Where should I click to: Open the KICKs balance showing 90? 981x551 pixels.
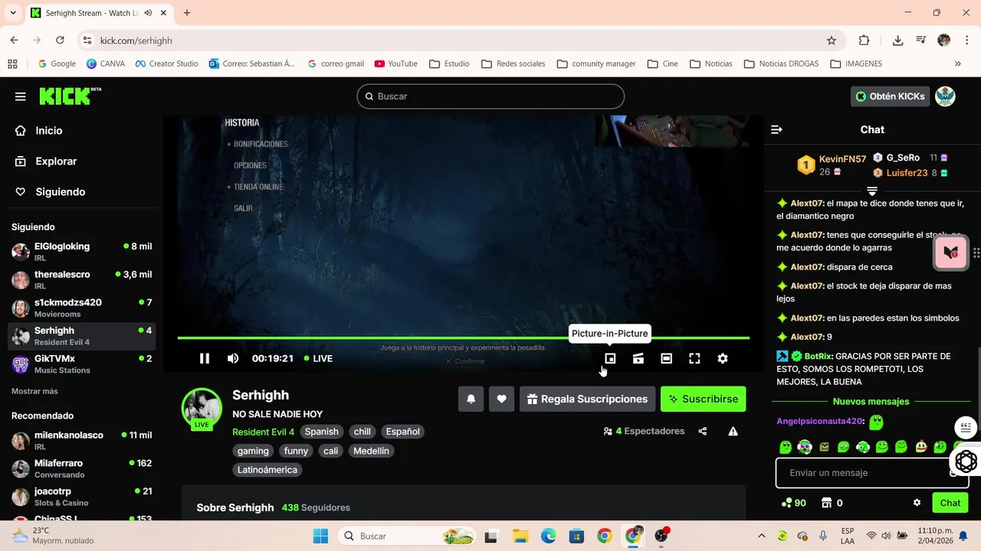793,503
